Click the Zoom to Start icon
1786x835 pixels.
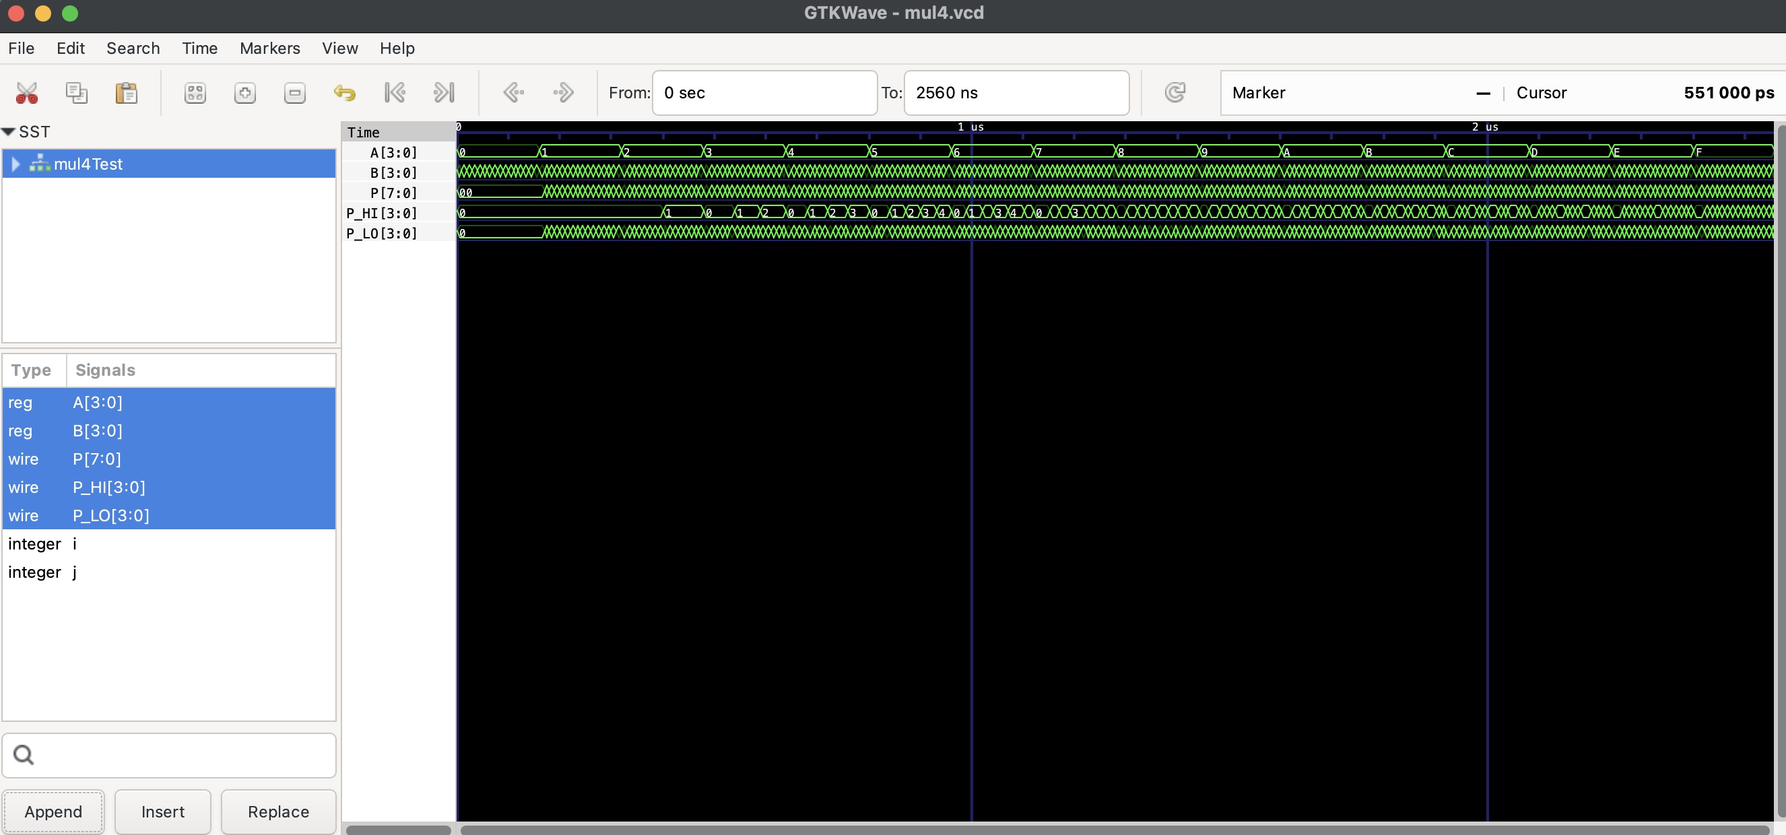(395, 92)
